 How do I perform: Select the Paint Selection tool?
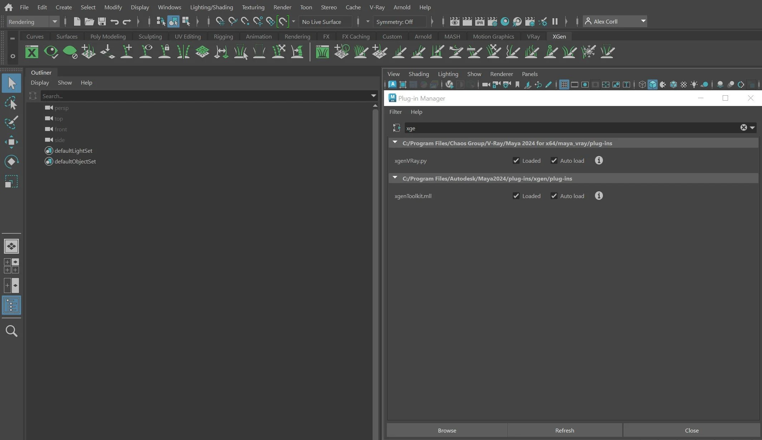click(x=12, y=122)
